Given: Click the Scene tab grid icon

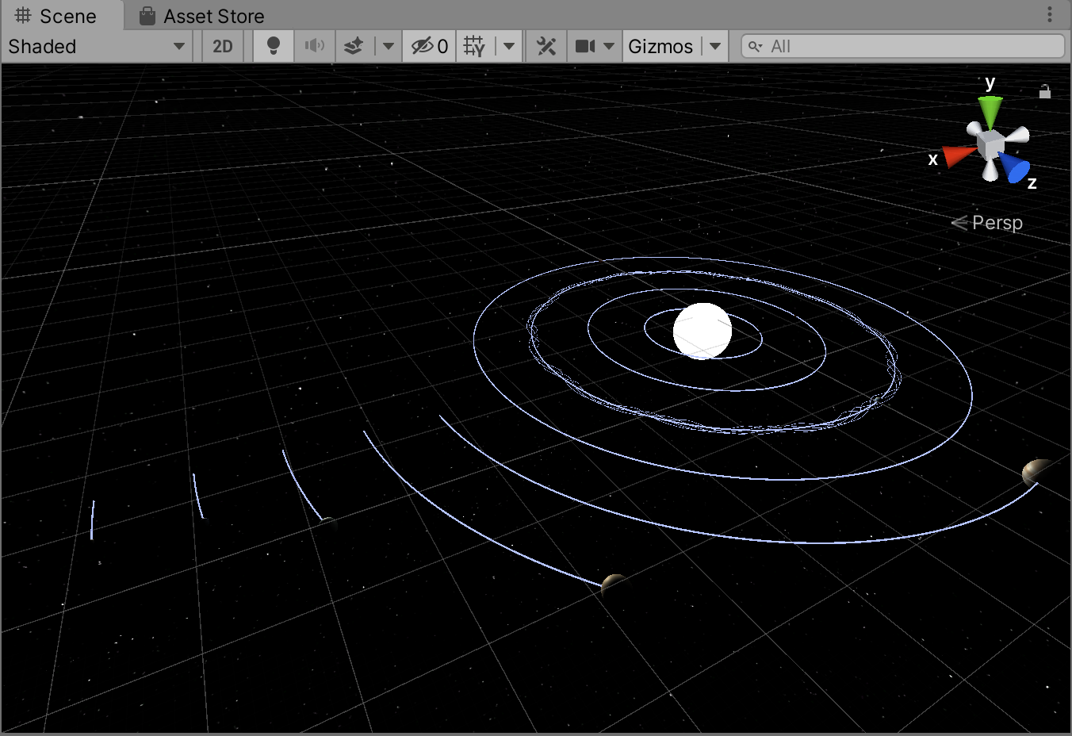Looking at the screenshot, I should coord(23,16).
